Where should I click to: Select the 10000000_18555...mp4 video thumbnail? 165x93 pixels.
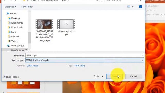point(44,24)
